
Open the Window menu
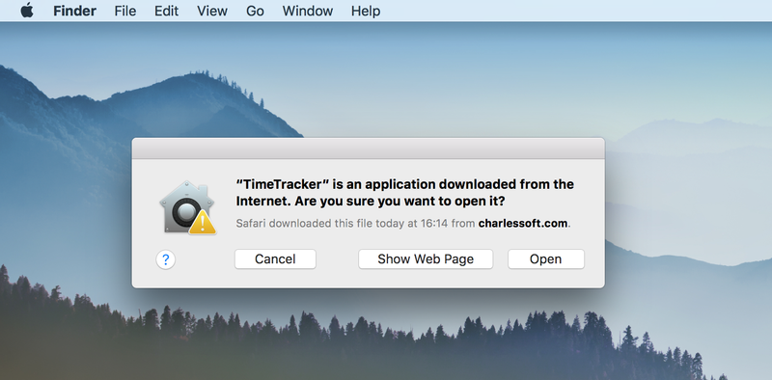[308, 11]
